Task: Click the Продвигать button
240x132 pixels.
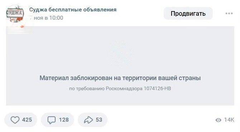Action: pos(188,14)
